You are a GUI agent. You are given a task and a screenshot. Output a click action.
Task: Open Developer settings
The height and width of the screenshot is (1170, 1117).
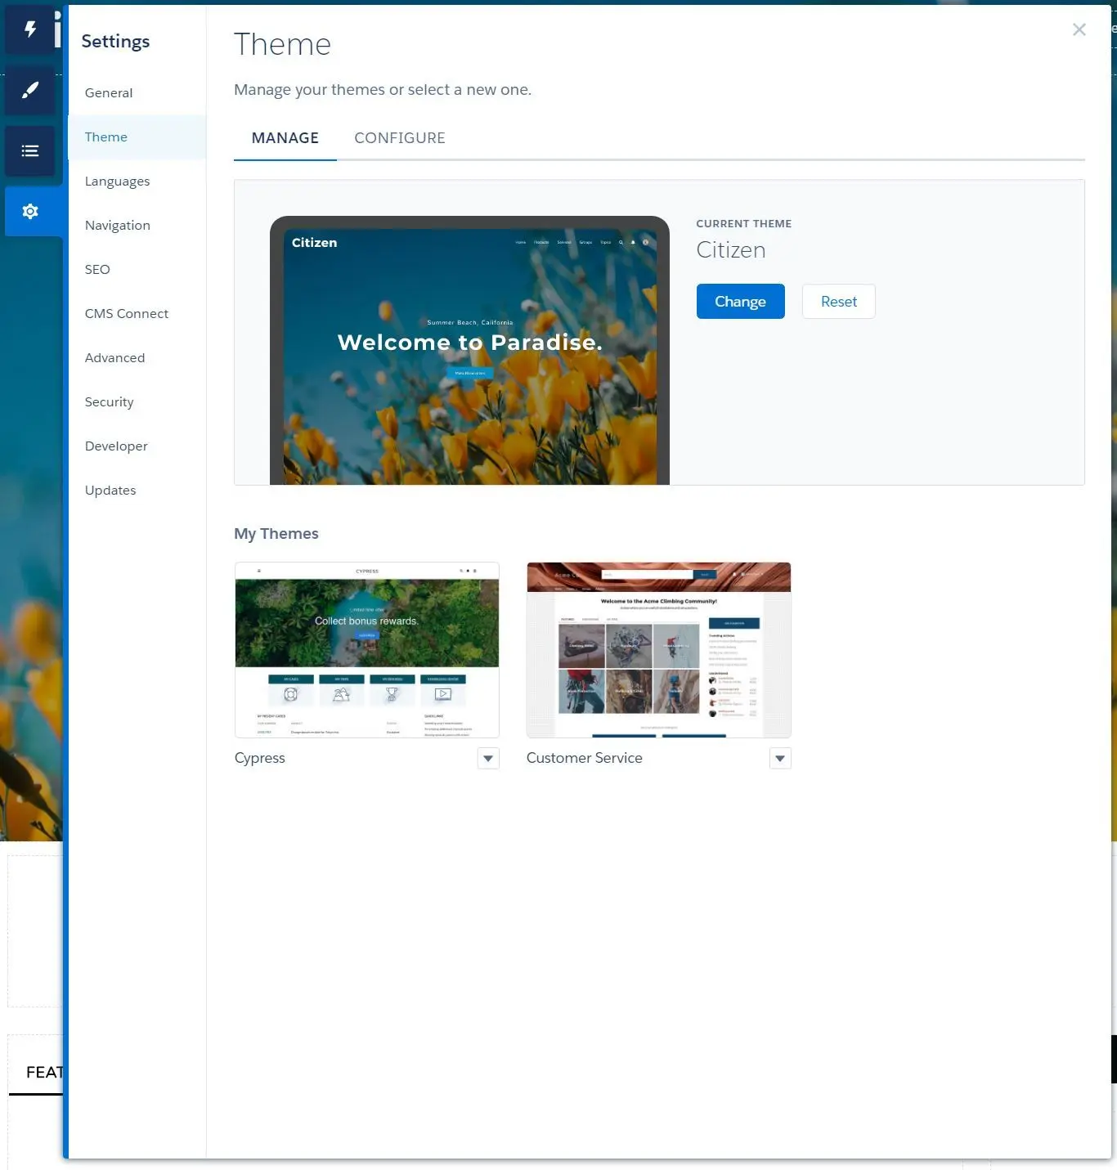137,446
